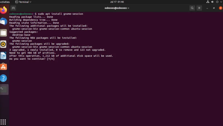This screenshot has width=223, height=126.
Task: Click 'The following additional packages will be installed:'
Action: tap(48, 26)
